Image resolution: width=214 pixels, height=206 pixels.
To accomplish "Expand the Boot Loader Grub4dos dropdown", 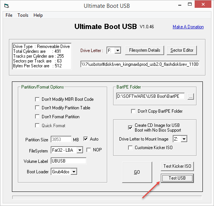I will click(74, 172).
